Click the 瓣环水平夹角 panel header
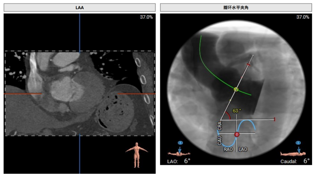The width and height of the screenshot is (318, 177). (236, 7)
